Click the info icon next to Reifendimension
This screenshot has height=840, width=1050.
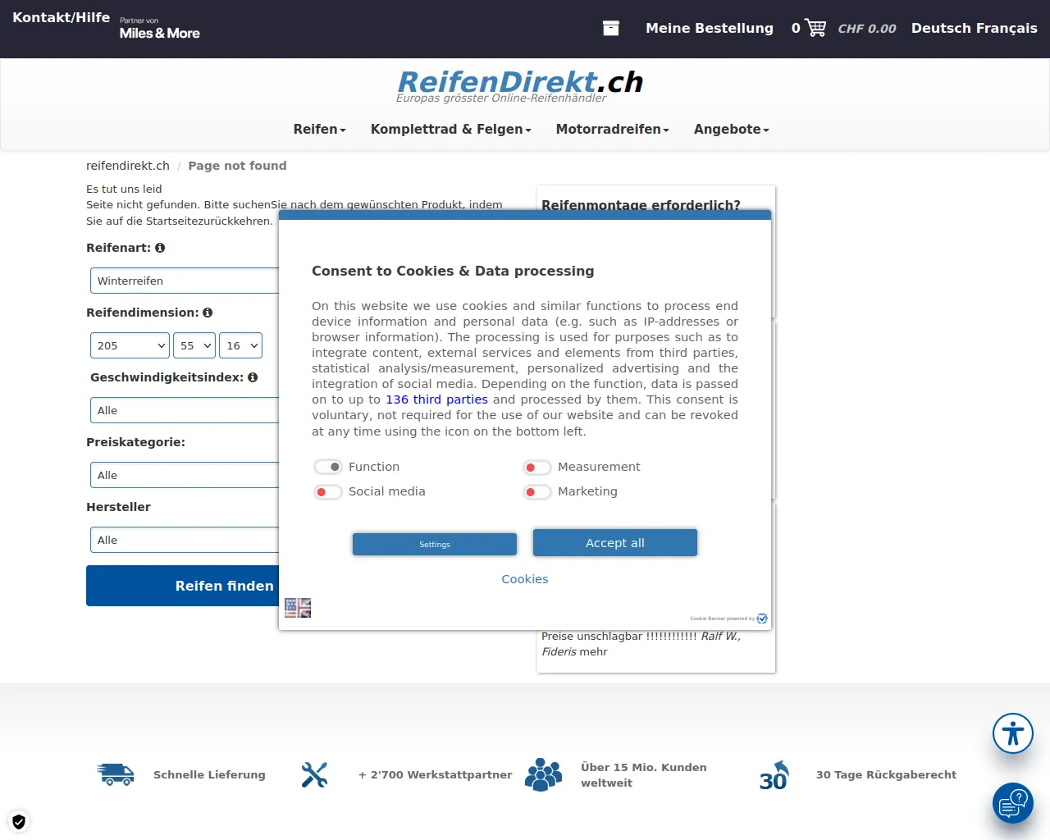pos(208,313)
